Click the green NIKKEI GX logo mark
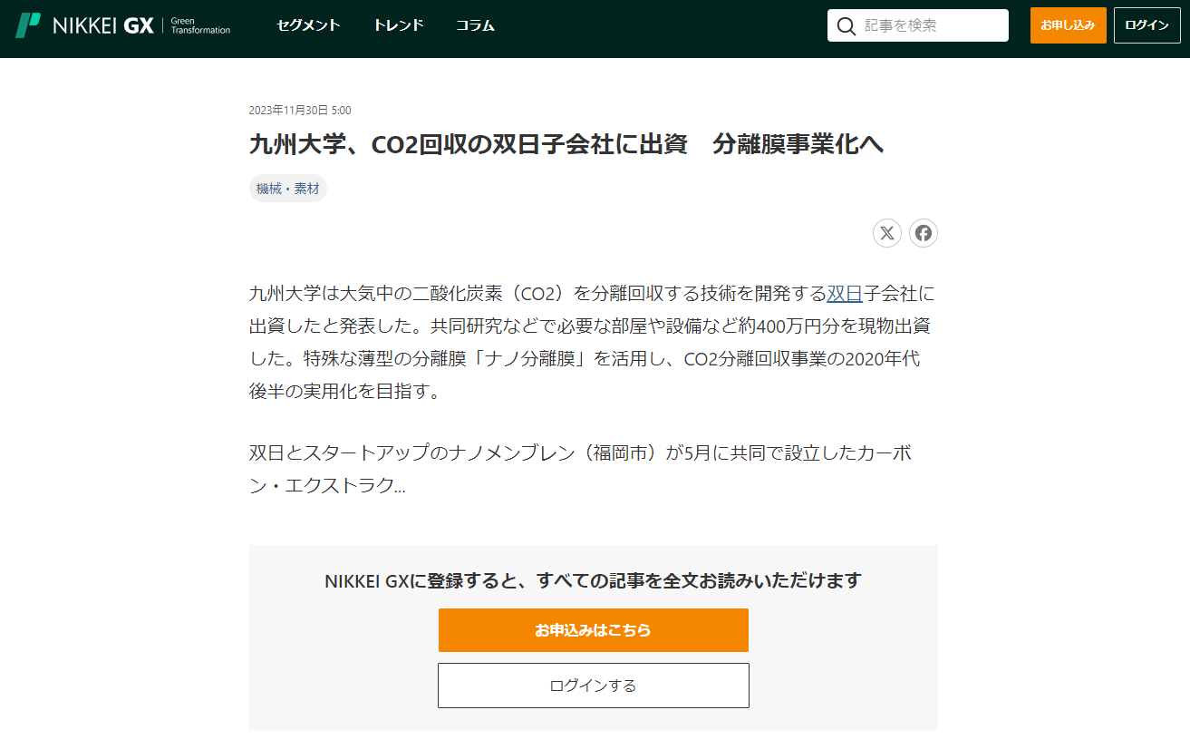 pos(28,25)
